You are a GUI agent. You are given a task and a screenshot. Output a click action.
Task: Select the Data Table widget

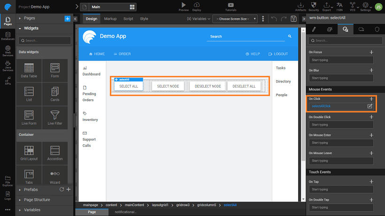(29, 70)
